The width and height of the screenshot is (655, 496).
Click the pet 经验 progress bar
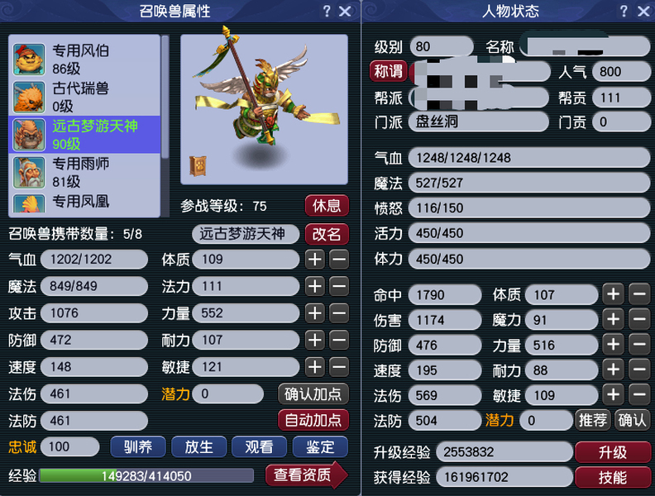pos(146,476)
